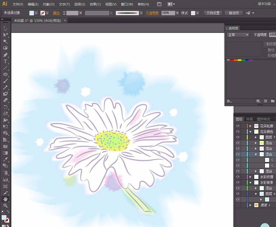Open the 对象(O) menu
Image resolution: width=276 pixels, height=227 pixels.
tap(49, 4)
